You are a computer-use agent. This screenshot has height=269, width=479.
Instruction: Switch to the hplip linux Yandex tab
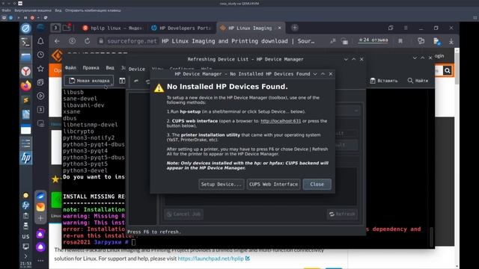point(113,28)
